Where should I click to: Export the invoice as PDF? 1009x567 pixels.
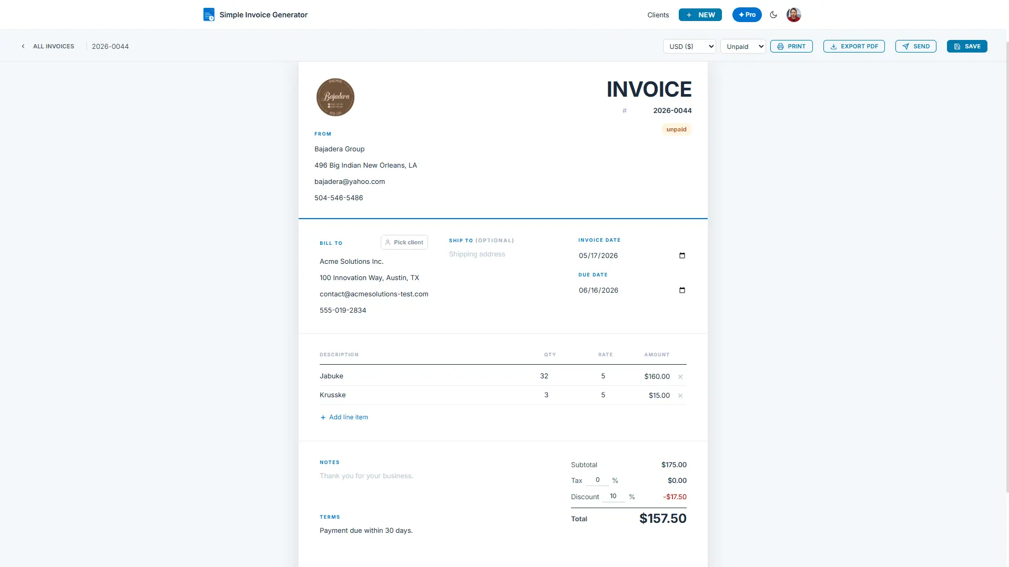(854, 46)
